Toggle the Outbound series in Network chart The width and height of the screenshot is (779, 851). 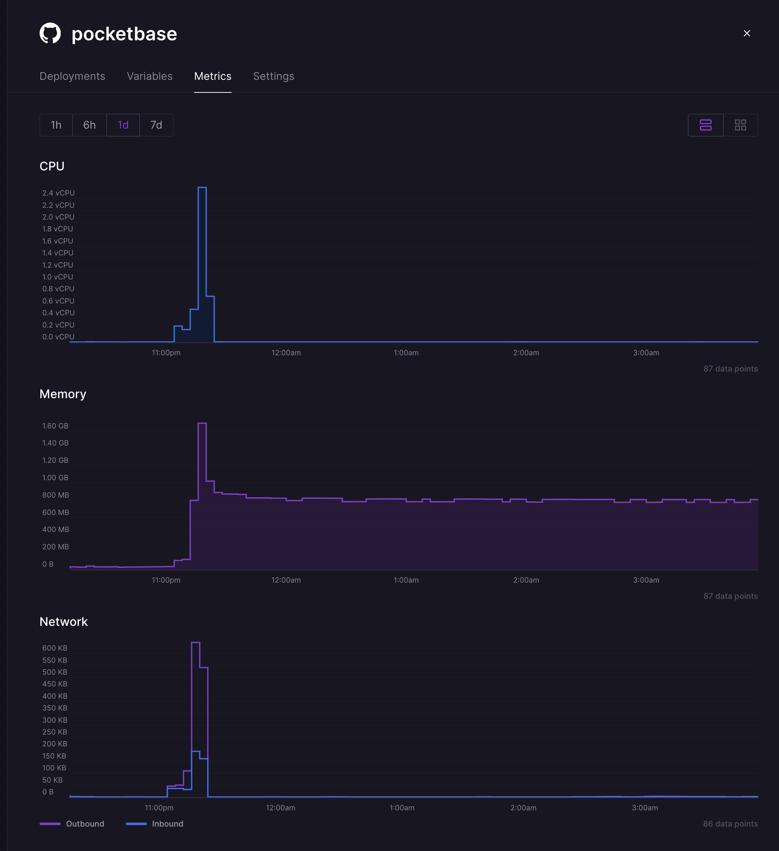pyautogui.click(x=84, y=823)
